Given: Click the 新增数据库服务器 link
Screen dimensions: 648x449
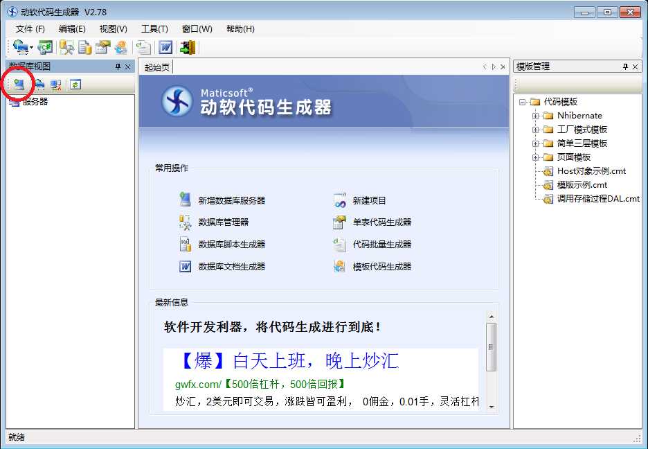Looking at the screenshot, I should [x=232, y=200].
